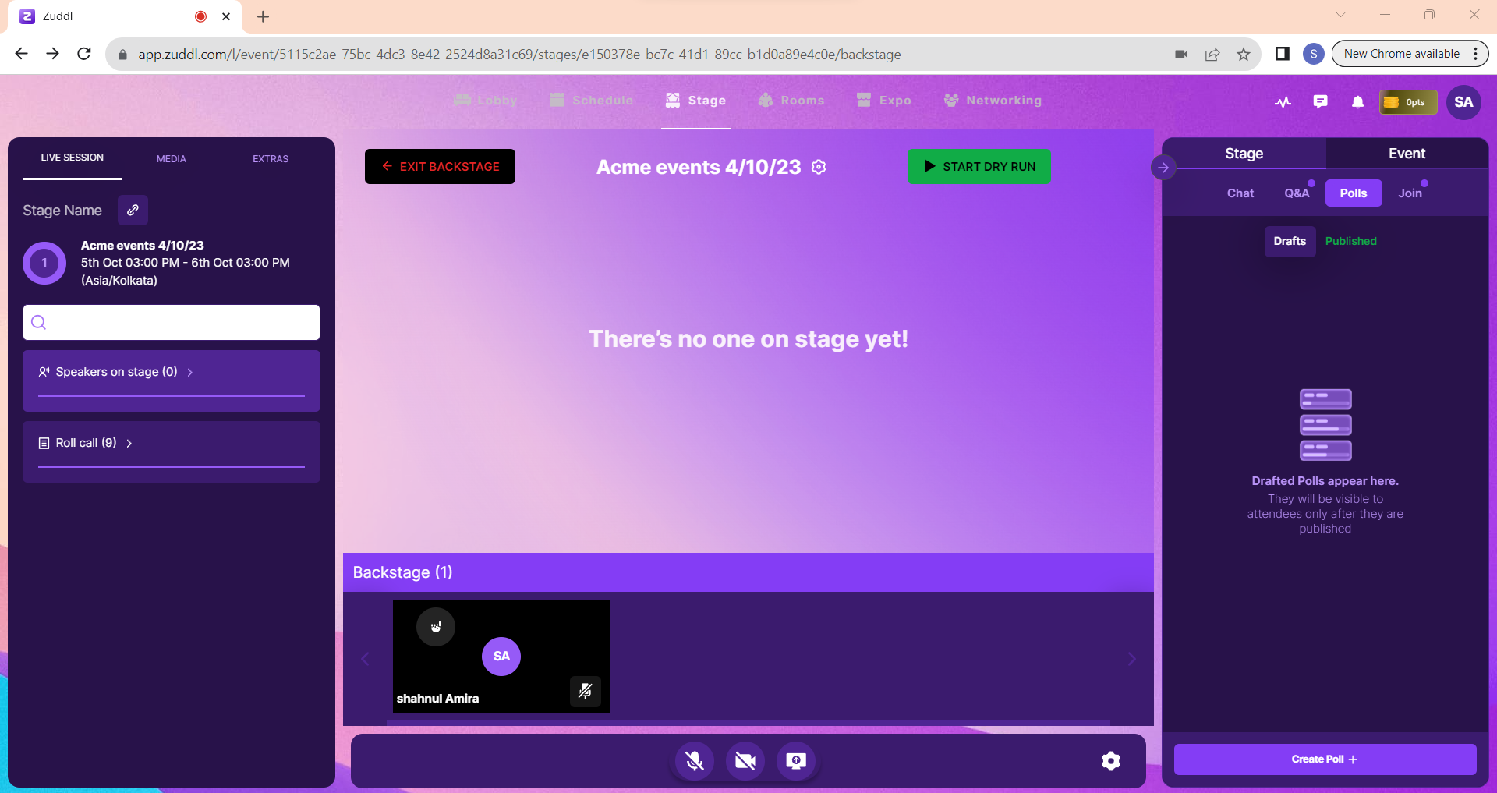
Task: Show next backstage participants with right arrow
Action: click(x=1132, y=659)
